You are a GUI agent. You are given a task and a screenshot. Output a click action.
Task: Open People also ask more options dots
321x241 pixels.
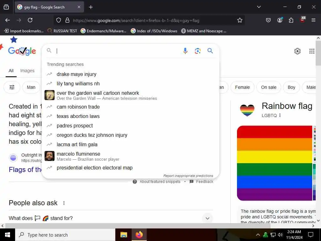click(64, 203)
